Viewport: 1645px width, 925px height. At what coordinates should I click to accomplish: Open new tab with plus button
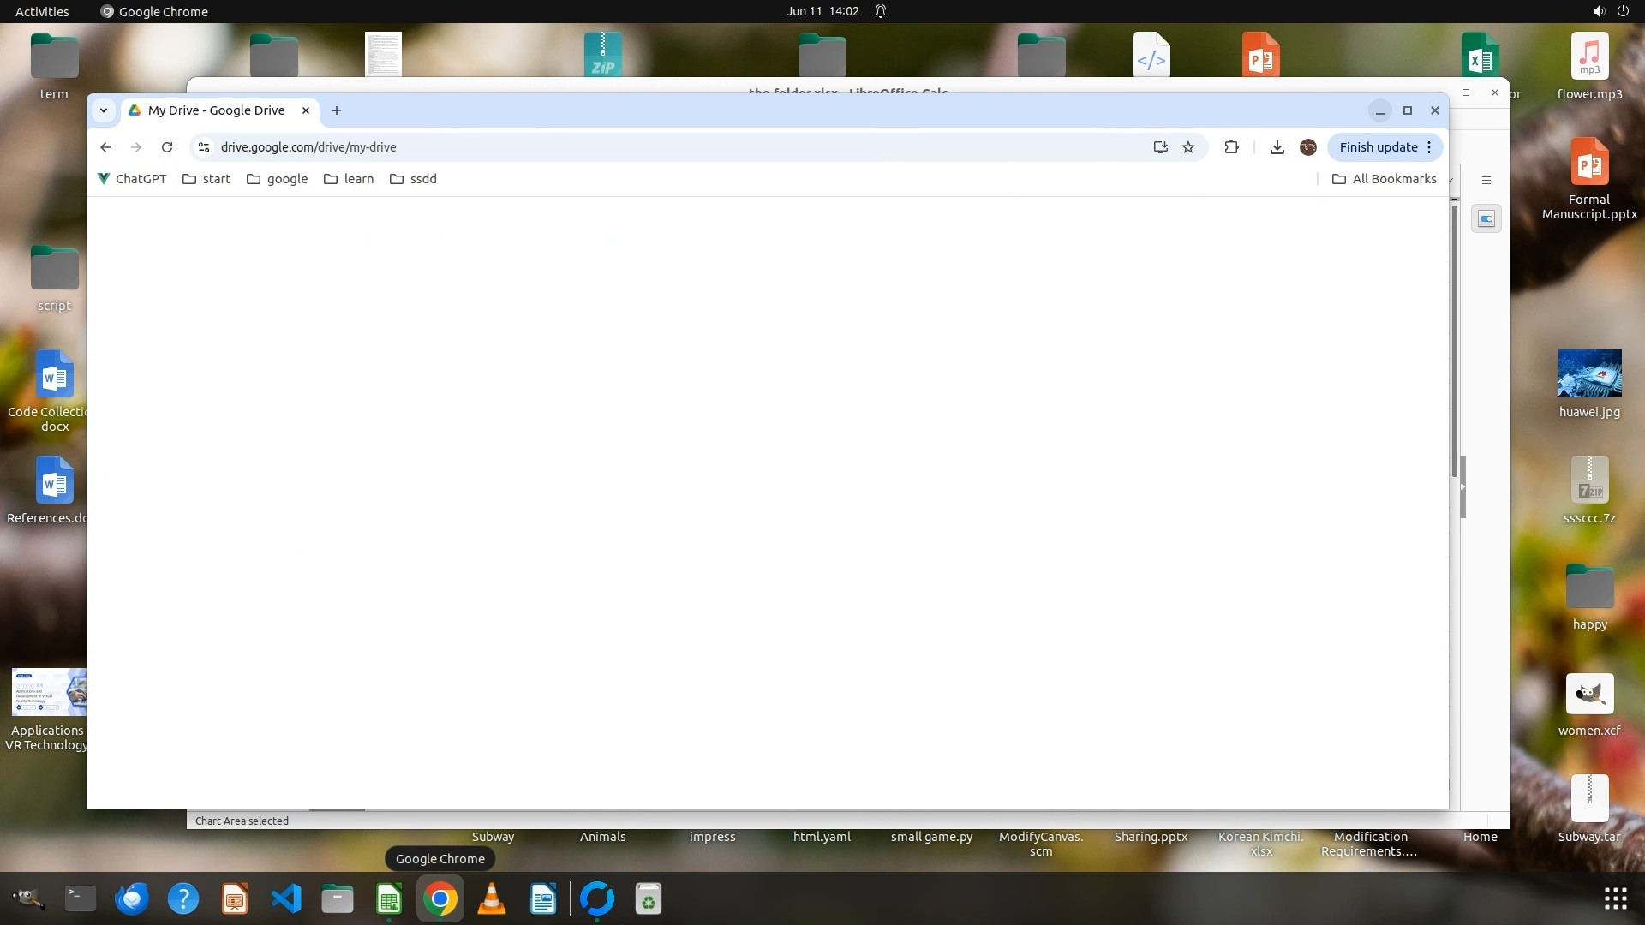click(337, 110)
